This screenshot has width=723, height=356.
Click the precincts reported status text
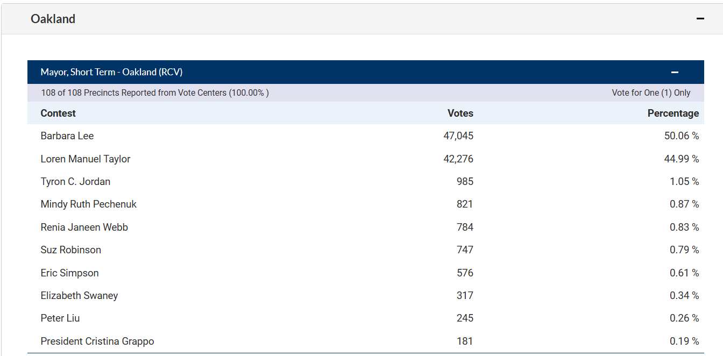(154, 92)
